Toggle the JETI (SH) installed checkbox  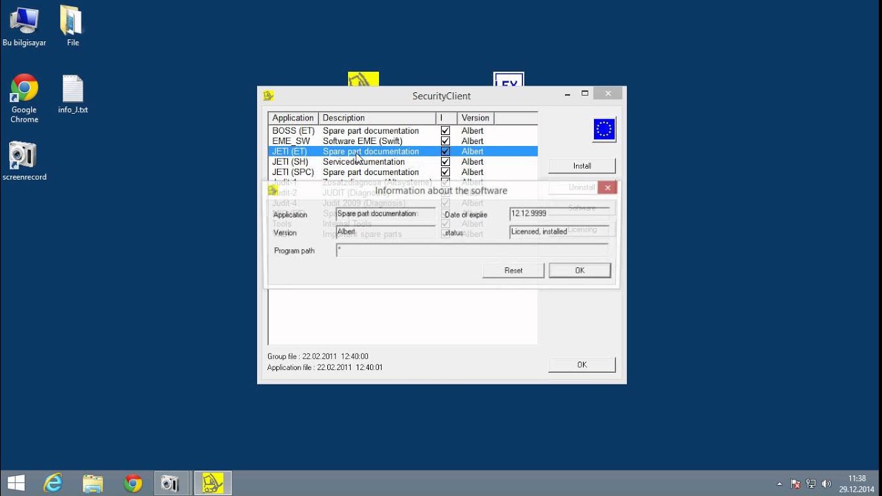click(x=445, y=162)
